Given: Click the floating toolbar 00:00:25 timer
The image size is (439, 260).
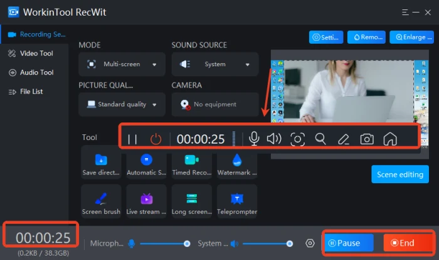Looking at the screenshot, I should (x=201, y=139).
